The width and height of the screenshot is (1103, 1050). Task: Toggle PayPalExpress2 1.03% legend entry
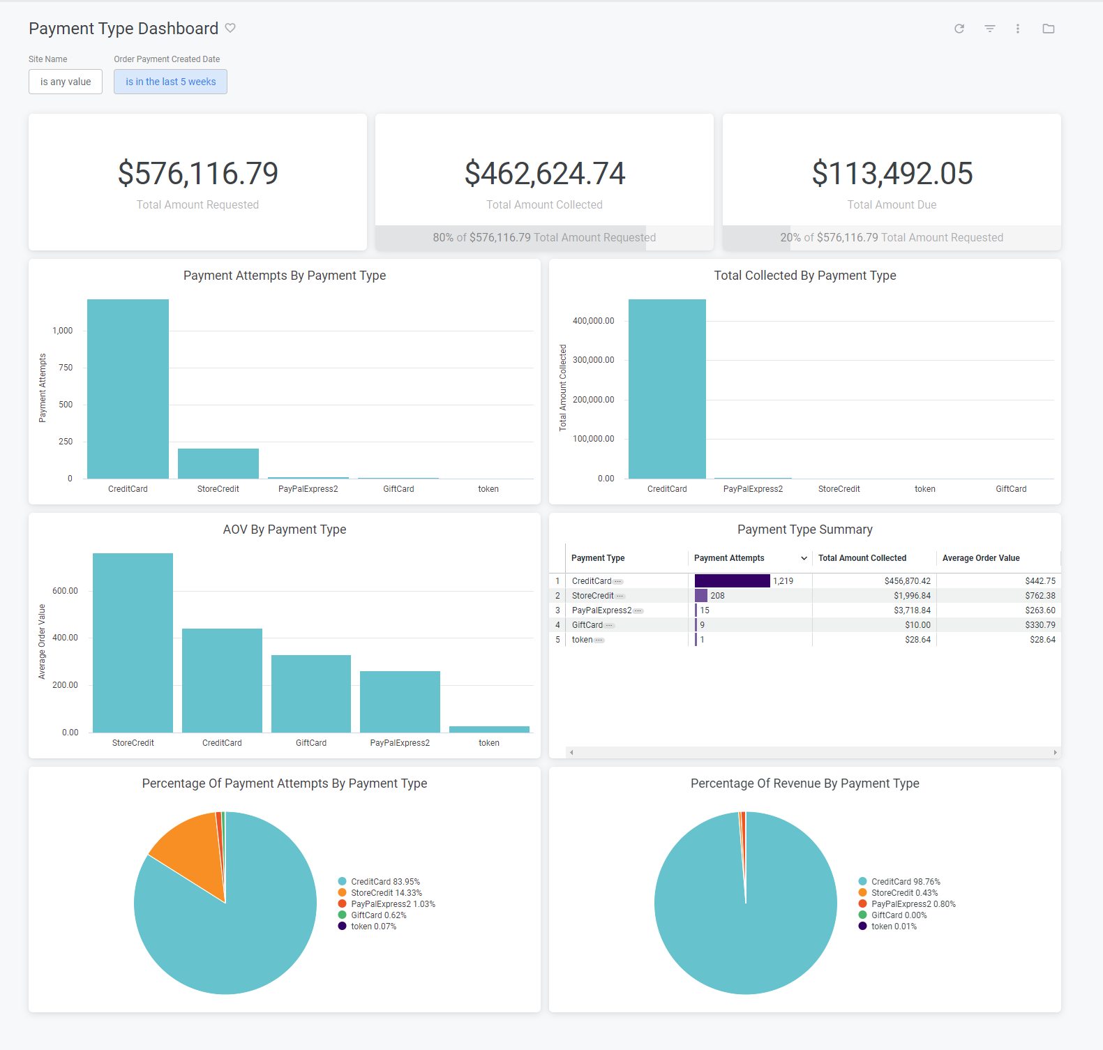click(387, 904)
